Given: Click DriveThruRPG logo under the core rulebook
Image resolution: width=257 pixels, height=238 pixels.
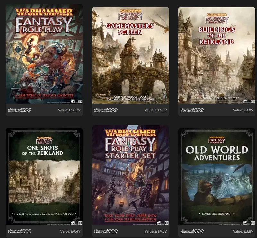Looking at the screenshot, I should (20, 110).
